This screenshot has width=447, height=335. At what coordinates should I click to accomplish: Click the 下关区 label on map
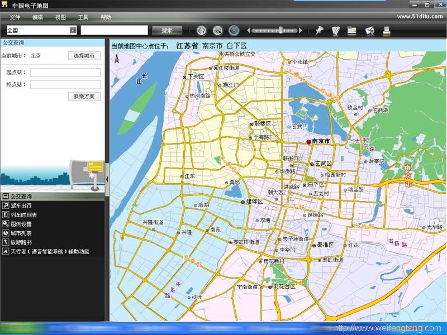point(196,76)
